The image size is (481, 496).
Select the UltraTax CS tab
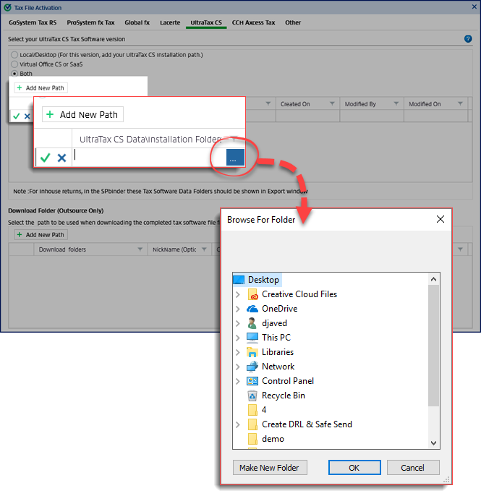(x=206, y=22)
